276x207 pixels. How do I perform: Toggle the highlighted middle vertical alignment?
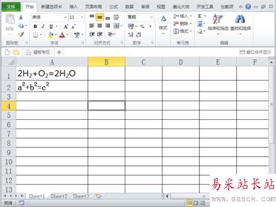click(x=99, y=17)
